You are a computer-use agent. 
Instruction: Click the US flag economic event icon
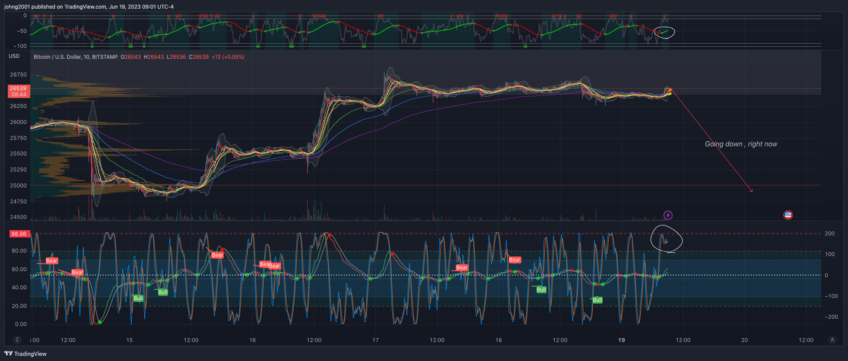click(788, 215)
